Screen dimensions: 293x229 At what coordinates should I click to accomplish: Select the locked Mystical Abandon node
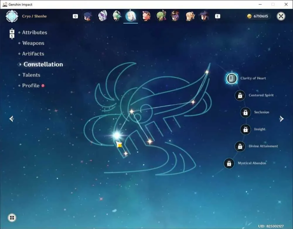point(229,164)
